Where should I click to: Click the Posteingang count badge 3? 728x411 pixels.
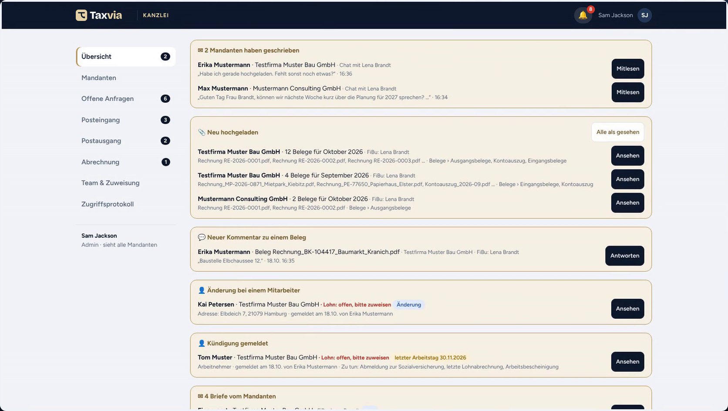tap(165, 120)
